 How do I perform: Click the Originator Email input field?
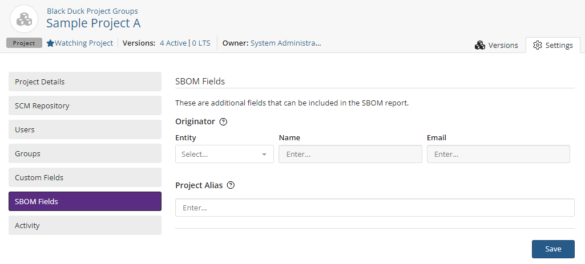[498, 154]
